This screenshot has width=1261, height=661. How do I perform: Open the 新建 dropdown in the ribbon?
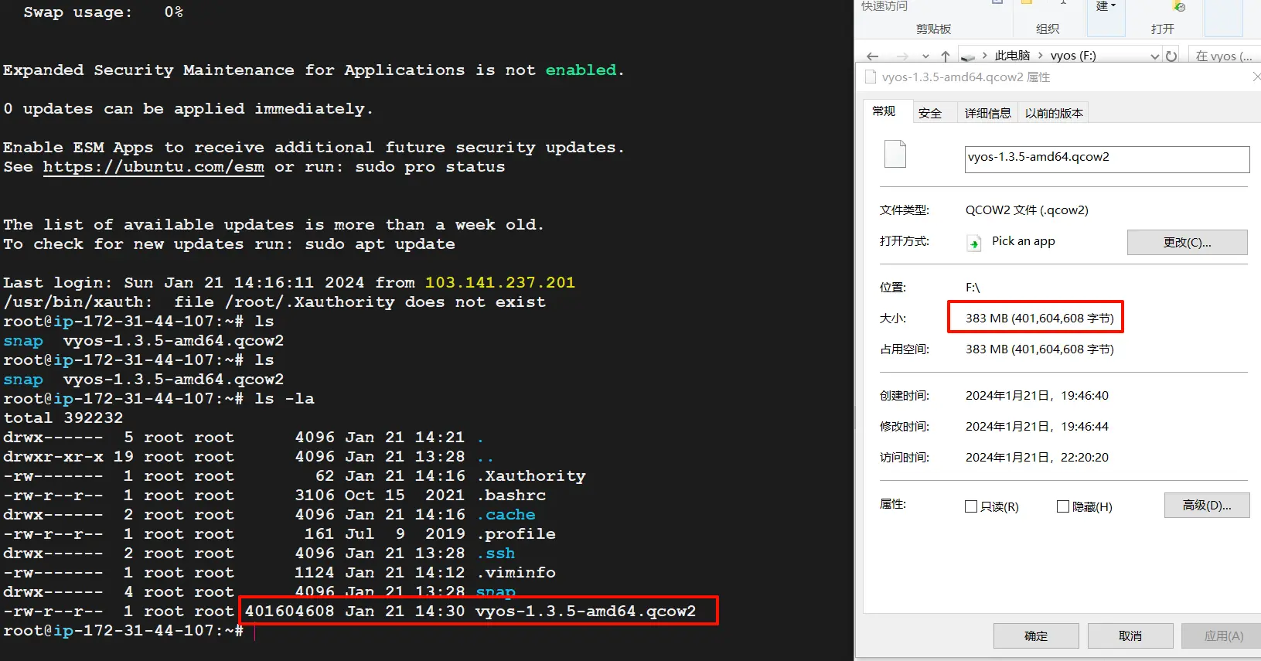1106,6
